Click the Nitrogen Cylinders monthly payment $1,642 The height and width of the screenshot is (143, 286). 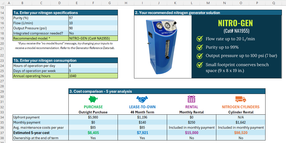pyautogui.click(x=241, y=123)
